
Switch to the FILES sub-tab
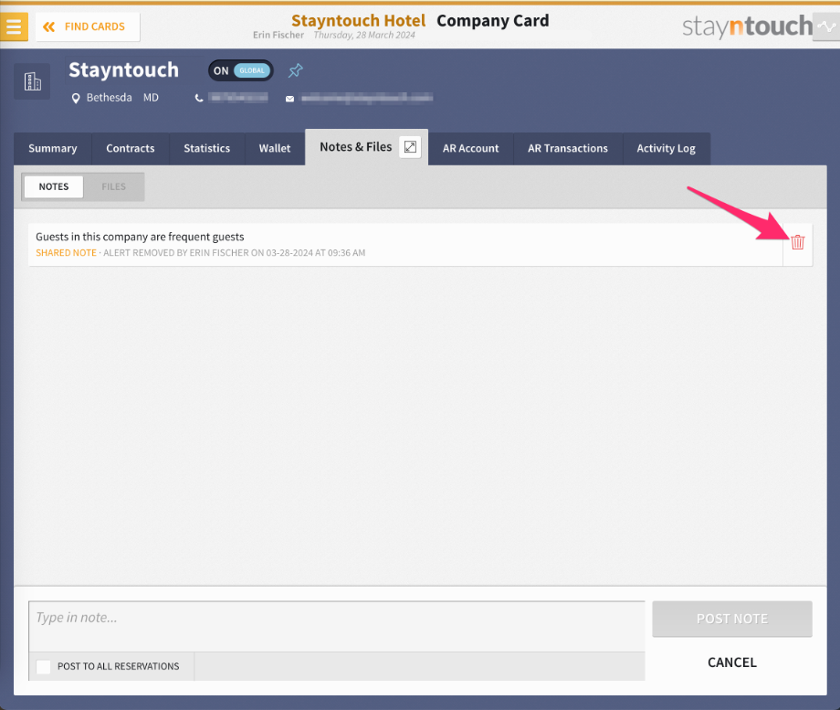[x=113, y=186]
